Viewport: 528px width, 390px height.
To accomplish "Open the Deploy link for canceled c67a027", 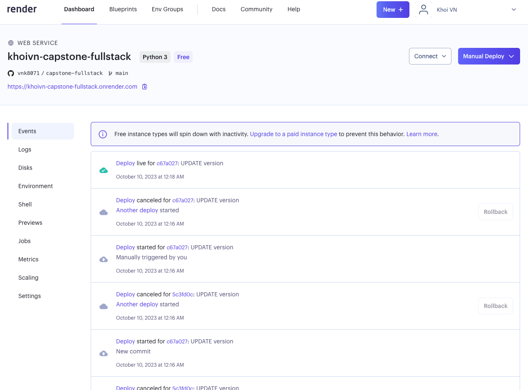I will 126,200.
